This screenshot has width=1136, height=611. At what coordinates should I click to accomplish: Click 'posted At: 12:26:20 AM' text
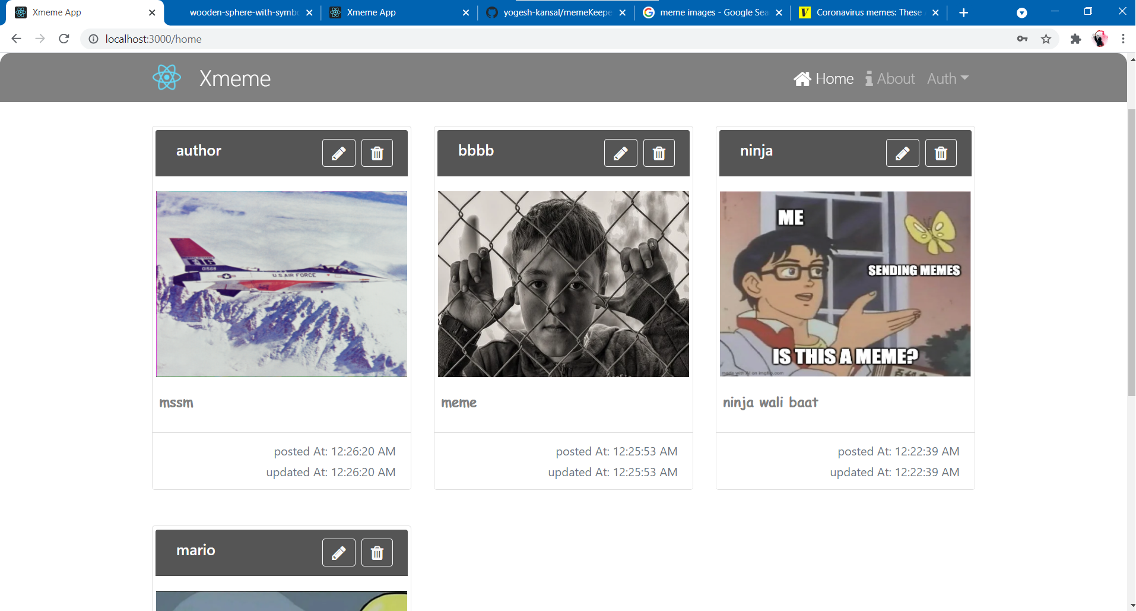click(x=335, y=451)
